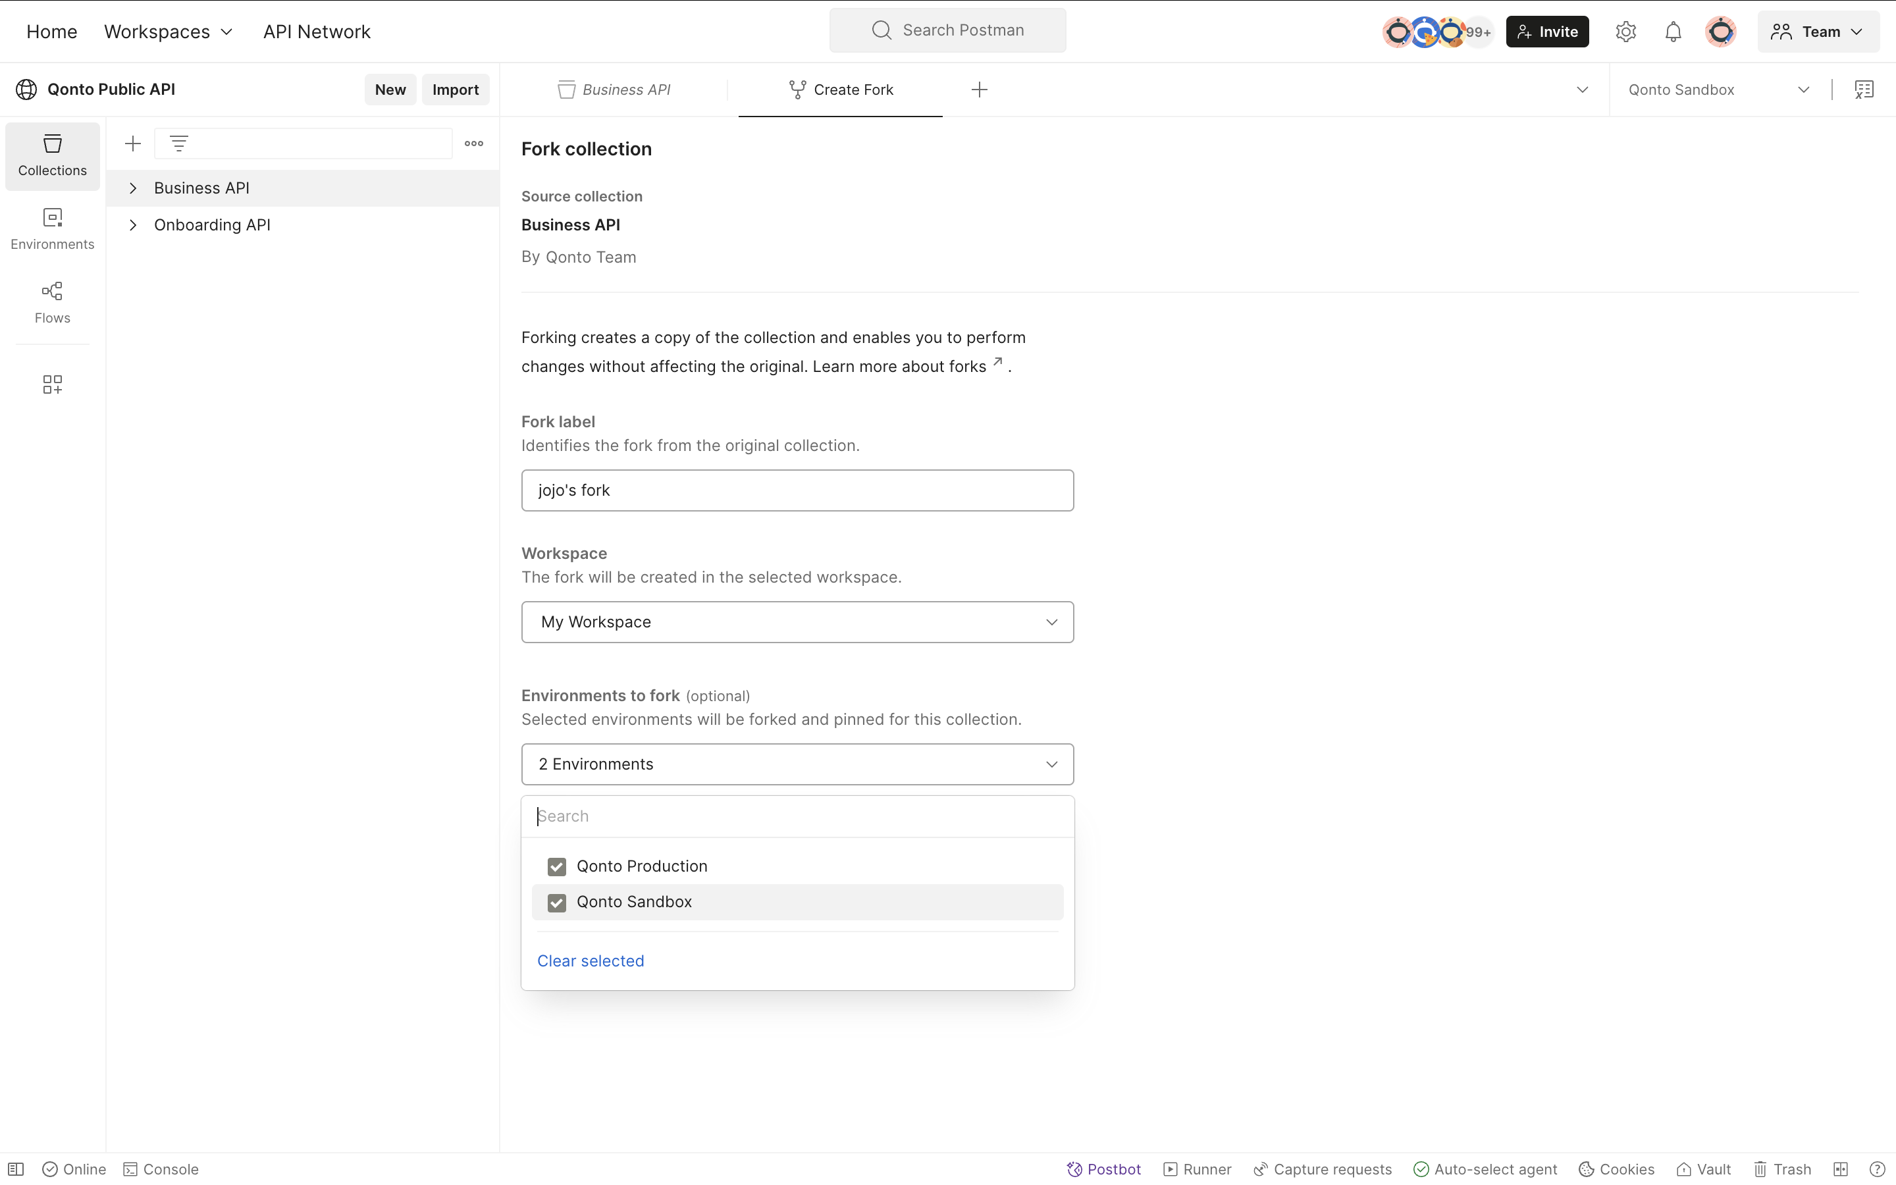Click the plus icon to create collection
1896x1185 pixels.
[x=133, y=144]
